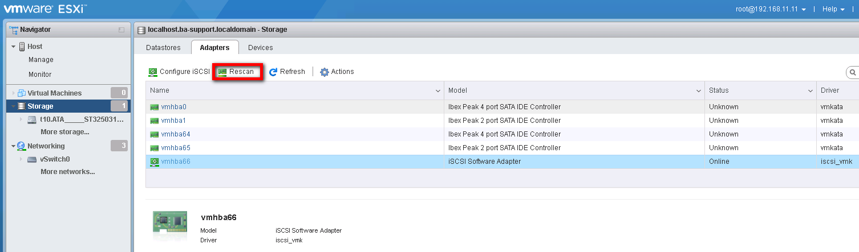Click the Refresh icon in toolbar
Screen dimensions: 859x252
click(x=273, y=72)
